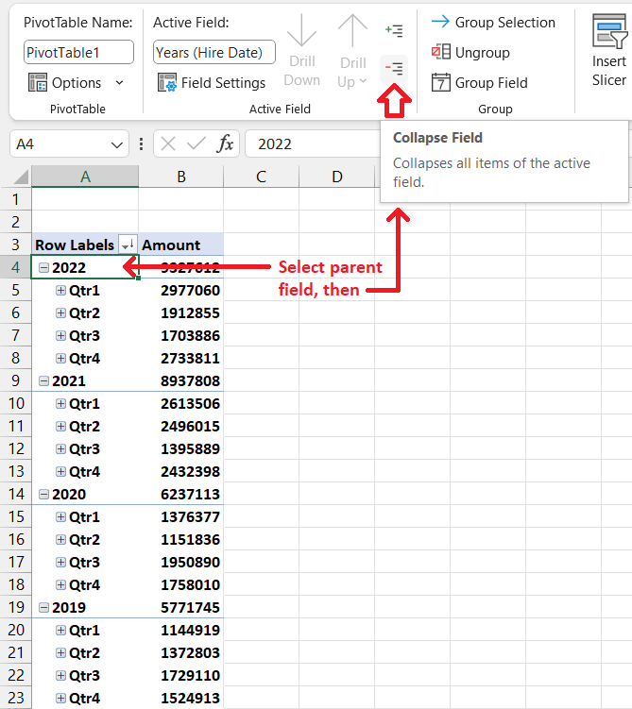The height and width of the screenshot is (709, 632).
Task: Click cell with value 6237113
Action: 181,494
